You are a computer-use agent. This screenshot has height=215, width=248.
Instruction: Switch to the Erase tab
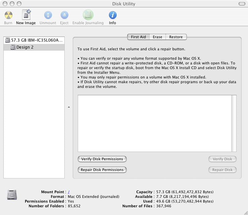tap(158, 37)
